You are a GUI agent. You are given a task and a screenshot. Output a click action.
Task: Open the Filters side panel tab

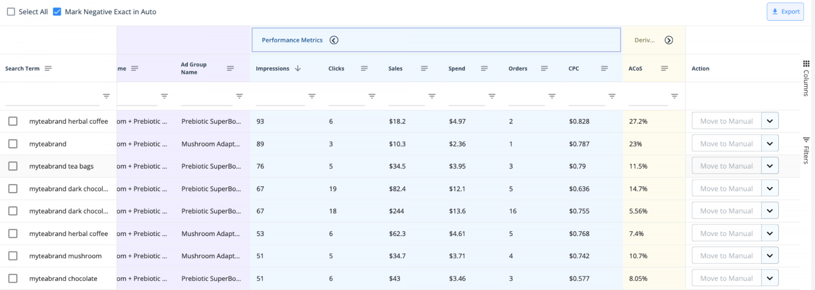pos(806,151)
